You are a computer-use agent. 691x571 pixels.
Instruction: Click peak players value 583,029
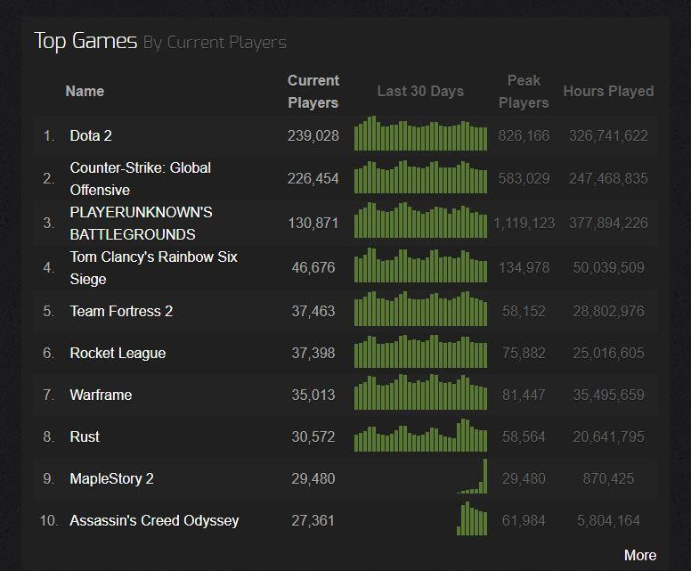click(524, 178)
